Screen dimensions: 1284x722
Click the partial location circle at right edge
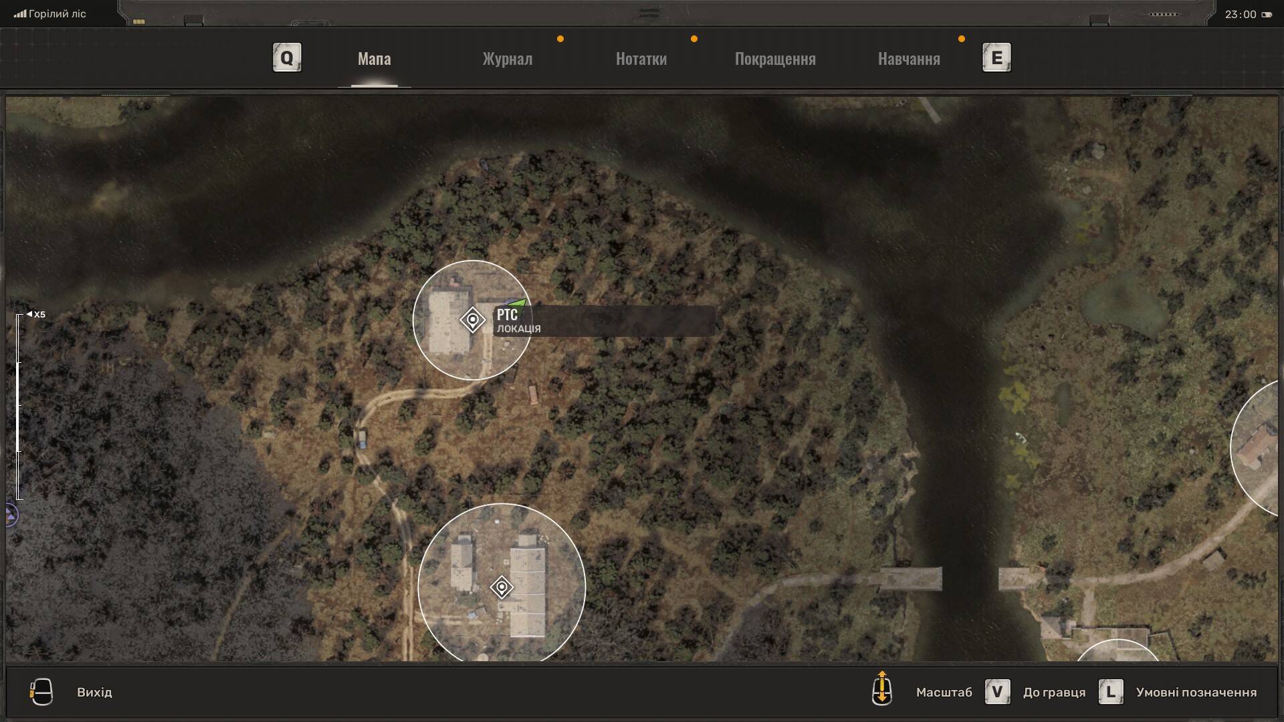[x=1255, y=449]
